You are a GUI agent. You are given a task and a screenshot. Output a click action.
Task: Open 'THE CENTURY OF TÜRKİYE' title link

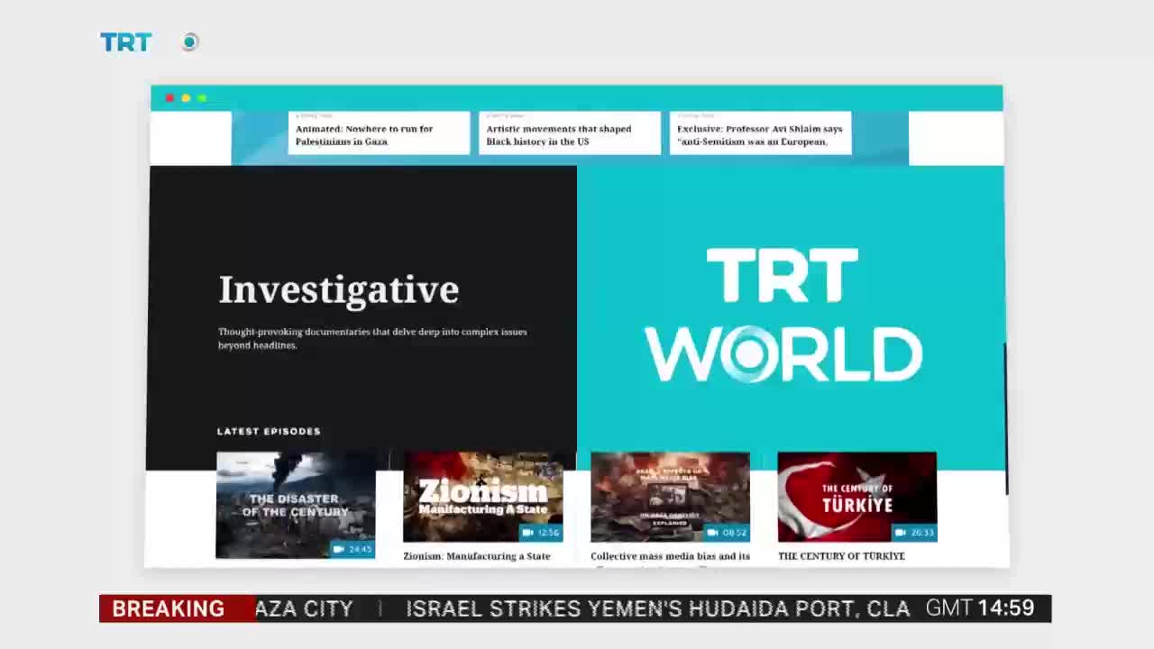841,556
